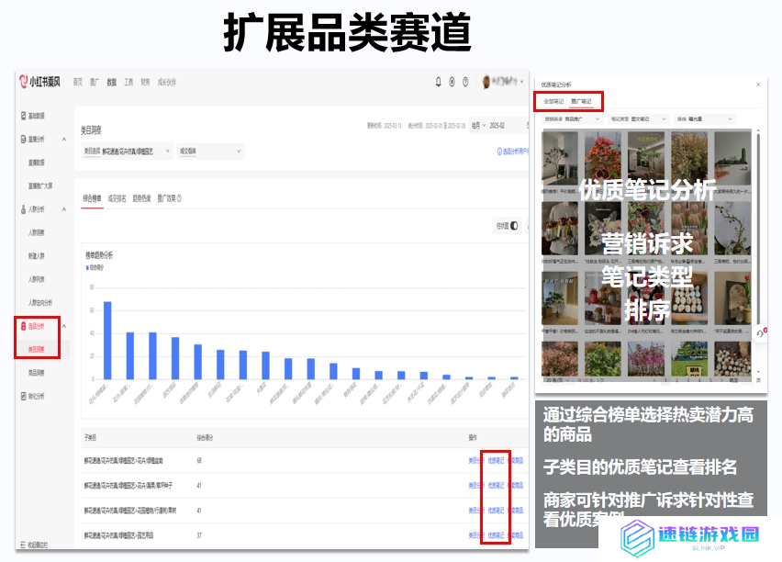The height and width of the screenshot is (562, 782).
Task: Open the pink tulips note thumbnail
Action: pos(689,228)
